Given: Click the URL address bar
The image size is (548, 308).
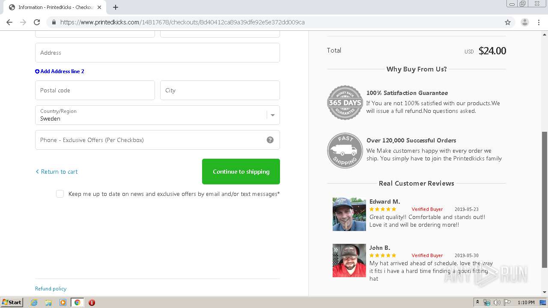Looking at the screenshot, I should coord(274,22).
